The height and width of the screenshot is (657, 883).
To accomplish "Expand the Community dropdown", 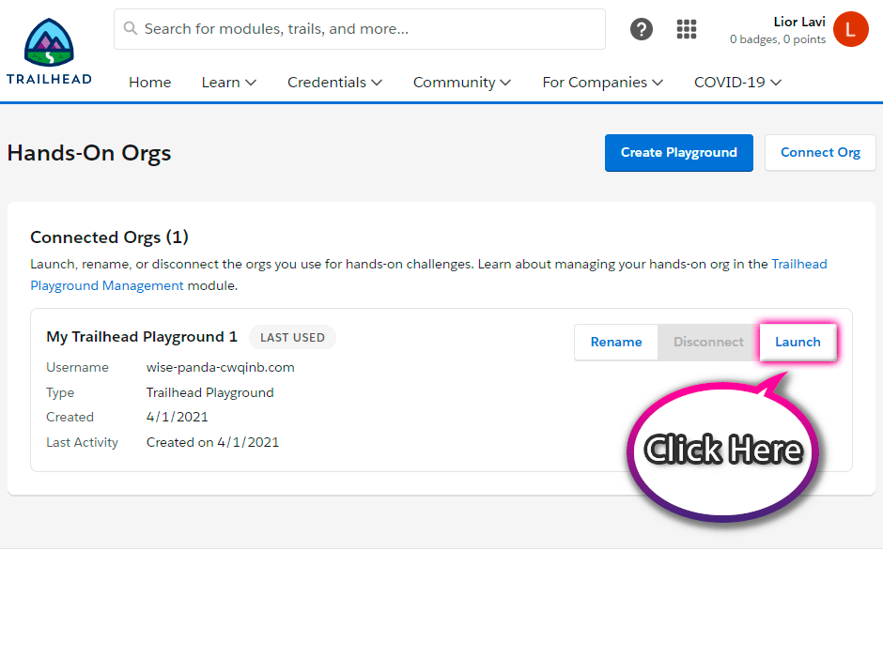I will click(461, 83).
